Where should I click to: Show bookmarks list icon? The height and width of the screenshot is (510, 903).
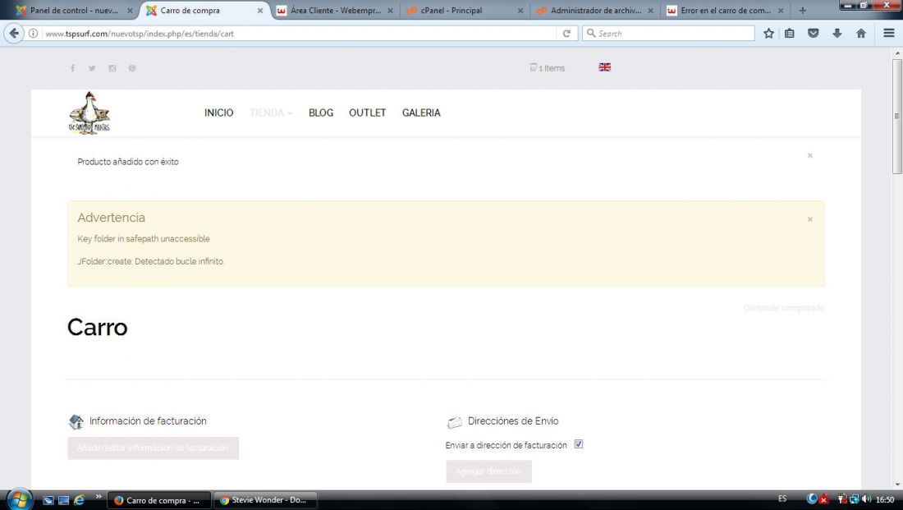tap(790, 34)
